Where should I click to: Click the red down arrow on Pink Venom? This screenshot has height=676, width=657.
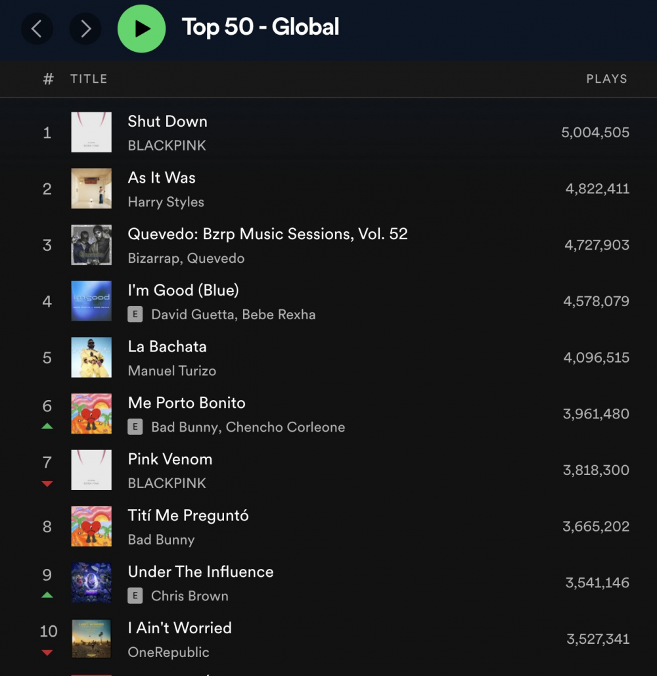point(47,484)
